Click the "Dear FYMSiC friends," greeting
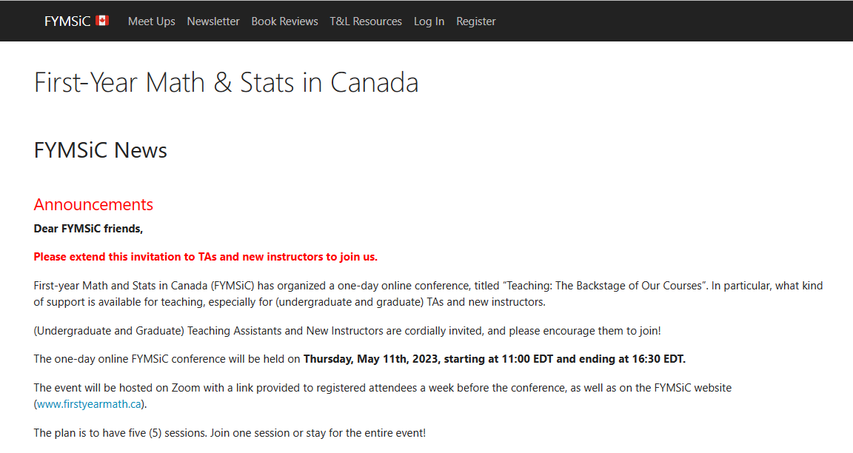 pos(88,229)
